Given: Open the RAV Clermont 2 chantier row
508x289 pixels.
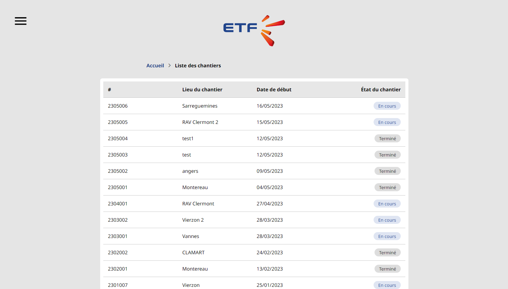Looking at the screenshot, I should click(x=200, y=122).
